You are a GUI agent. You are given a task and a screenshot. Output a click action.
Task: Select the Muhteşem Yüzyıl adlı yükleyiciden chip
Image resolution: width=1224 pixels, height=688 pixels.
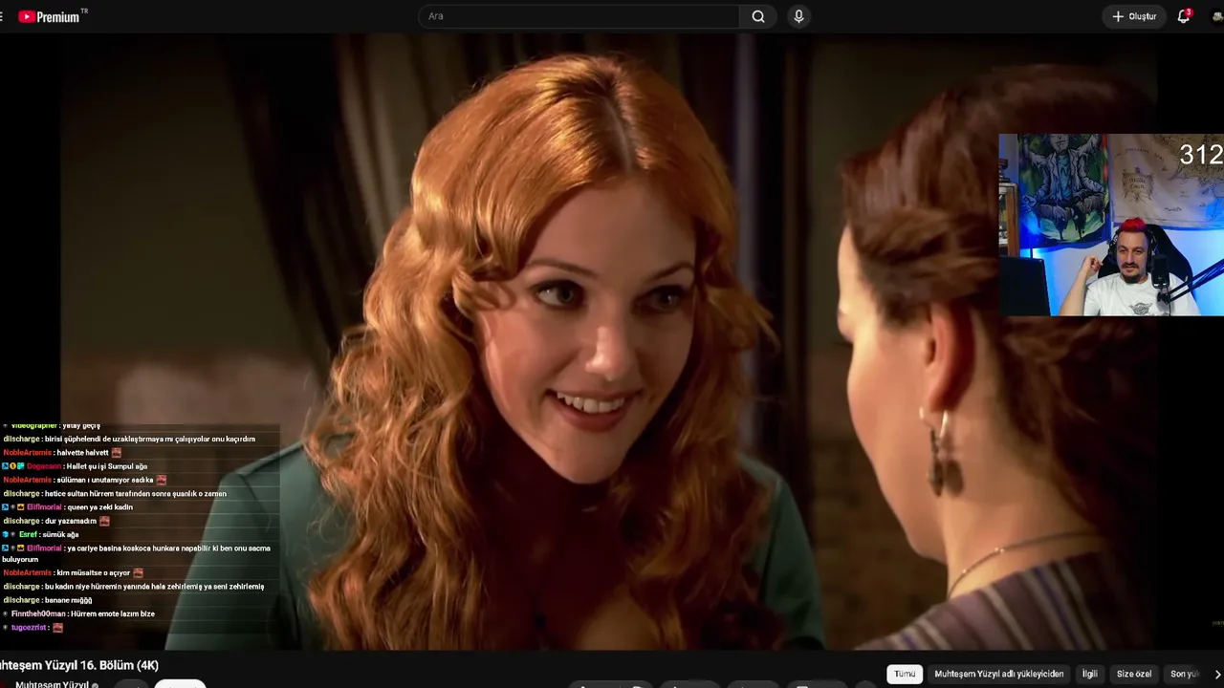[999, 674]
